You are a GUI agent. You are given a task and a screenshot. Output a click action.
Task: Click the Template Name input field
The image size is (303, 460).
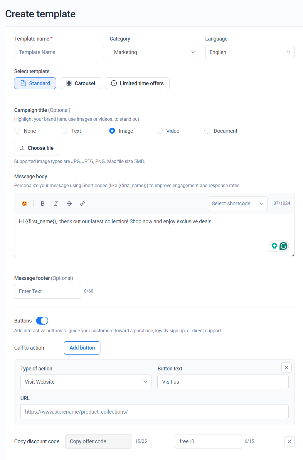pyautogui.click(x=59, y=52)
